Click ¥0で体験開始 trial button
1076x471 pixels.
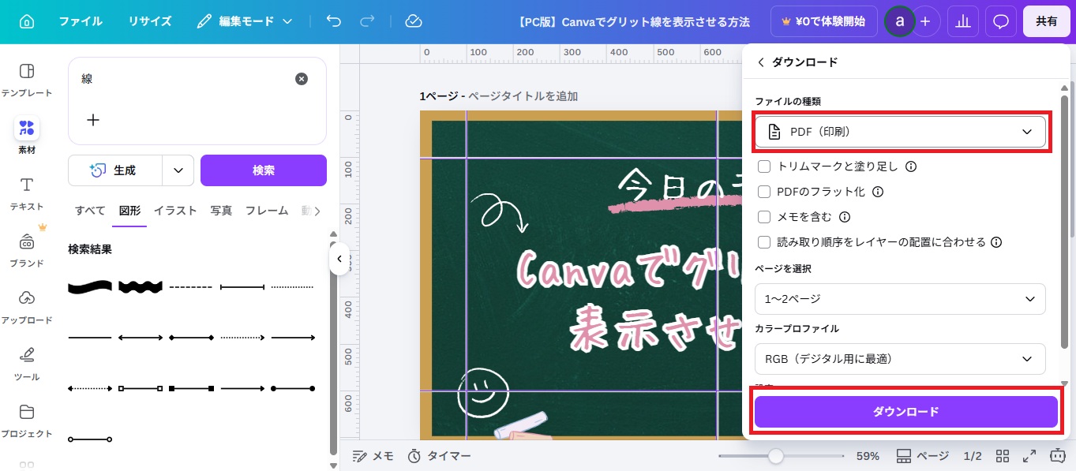coord(823,22)
